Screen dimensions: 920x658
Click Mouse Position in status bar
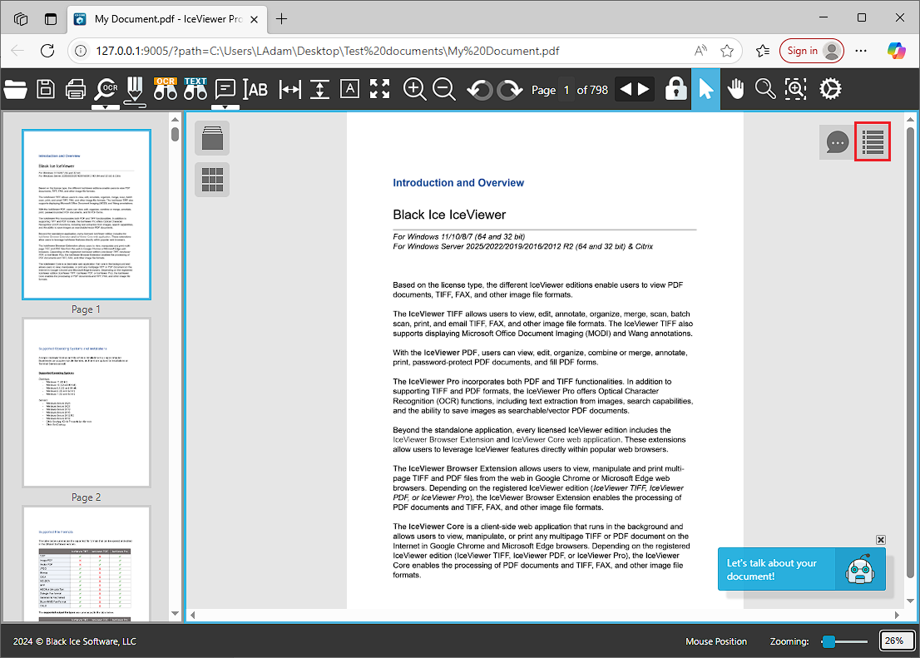pyautogui.click(x=716, y=641)
